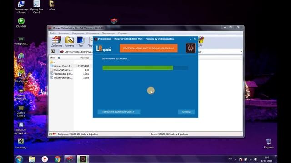Image resolution: width=291 pixels, height=163 pixels.
Task: Open the Операции menu in WinRAR
Action: tap(78, 33)
